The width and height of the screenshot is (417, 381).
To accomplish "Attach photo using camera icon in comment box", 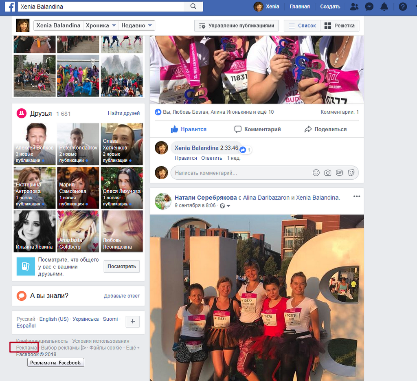I will (328, 173).
